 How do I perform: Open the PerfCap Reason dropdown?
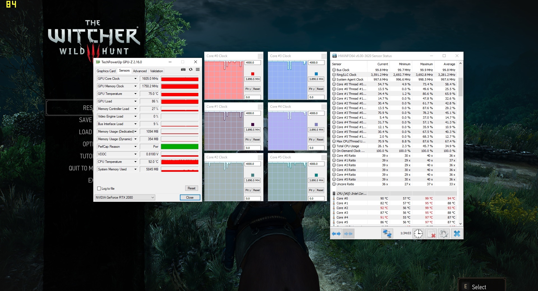[x=135, y=147]
